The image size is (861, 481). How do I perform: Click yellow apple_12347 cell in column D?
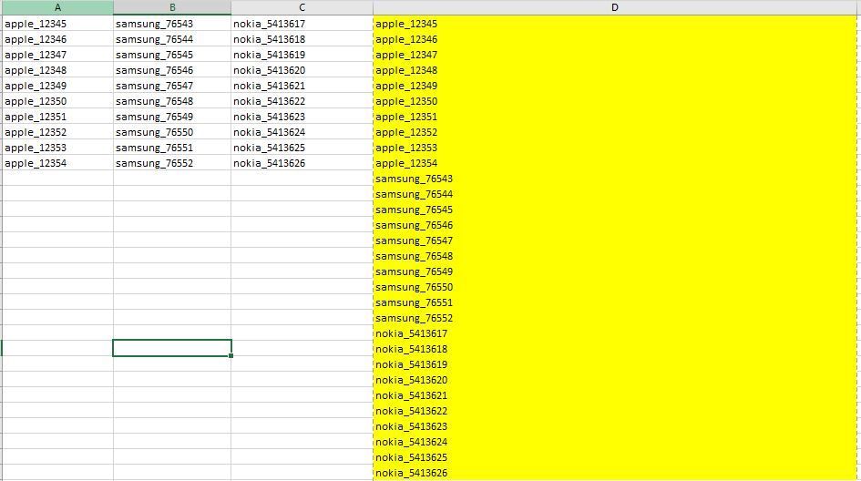615,55
